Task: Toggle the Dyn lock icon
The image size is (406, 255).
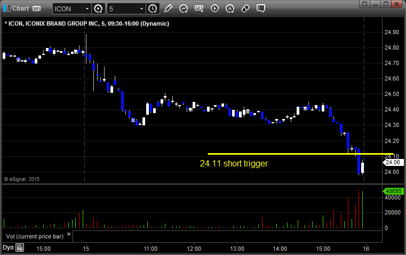Action: (20, 248)
